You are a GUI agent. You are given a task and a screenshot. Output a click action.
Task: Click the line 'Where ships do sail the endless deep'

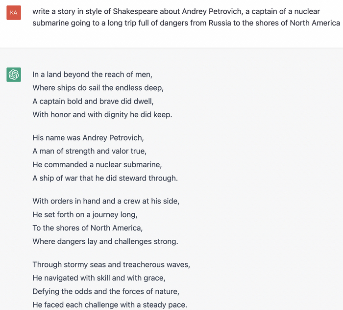98,88
